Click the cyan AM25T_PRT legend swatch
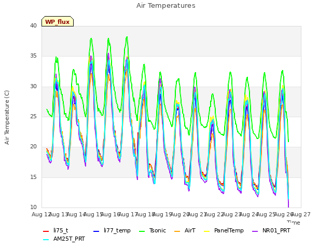The image size is (332, 249). point(46,240)
